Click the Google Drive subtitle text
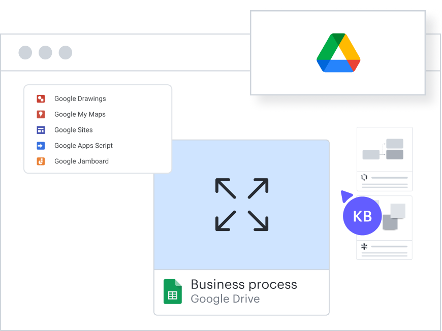 [225, 299]
